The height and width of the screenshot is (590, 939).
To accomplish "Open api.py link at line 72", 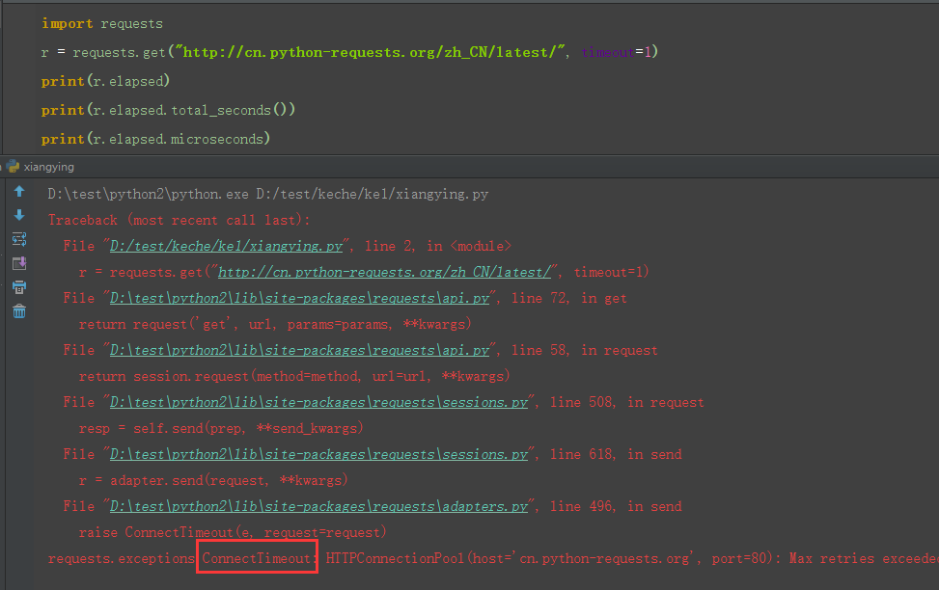I will [x=299, y=298].
